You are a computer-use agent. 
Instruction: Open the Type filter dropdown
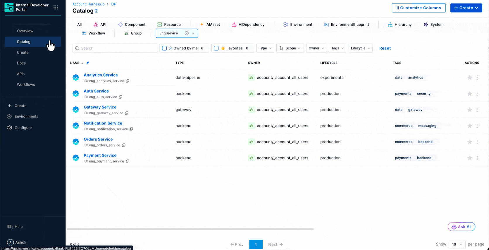pyautogui.click(x=265, y=48)
